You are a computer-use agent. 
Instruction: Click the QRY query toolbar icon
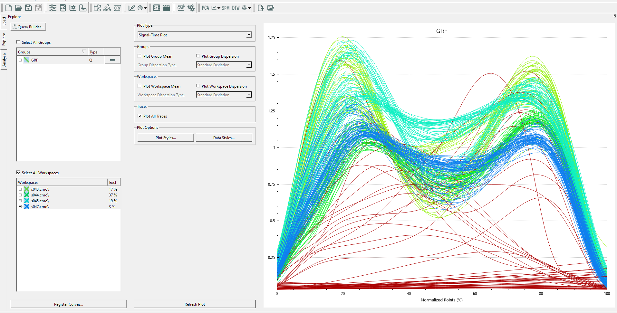[x=117, y=8]
